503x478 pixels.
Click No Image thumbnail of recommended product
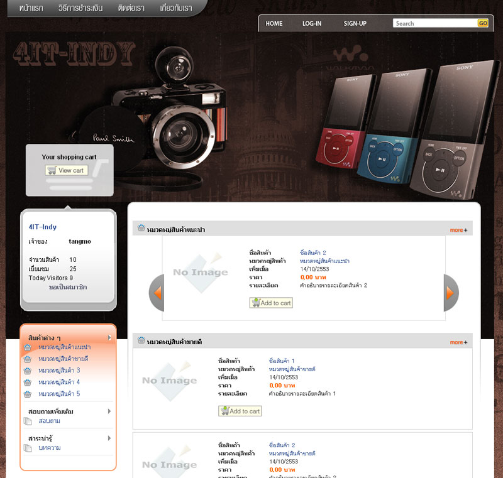coord(201,273)
